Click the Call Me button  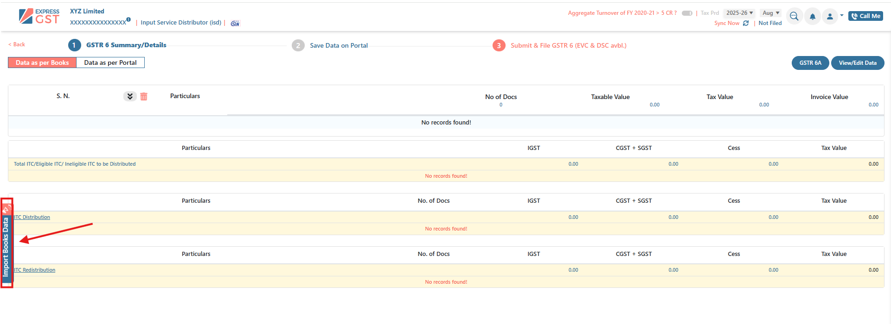click(x=865, y=16)
